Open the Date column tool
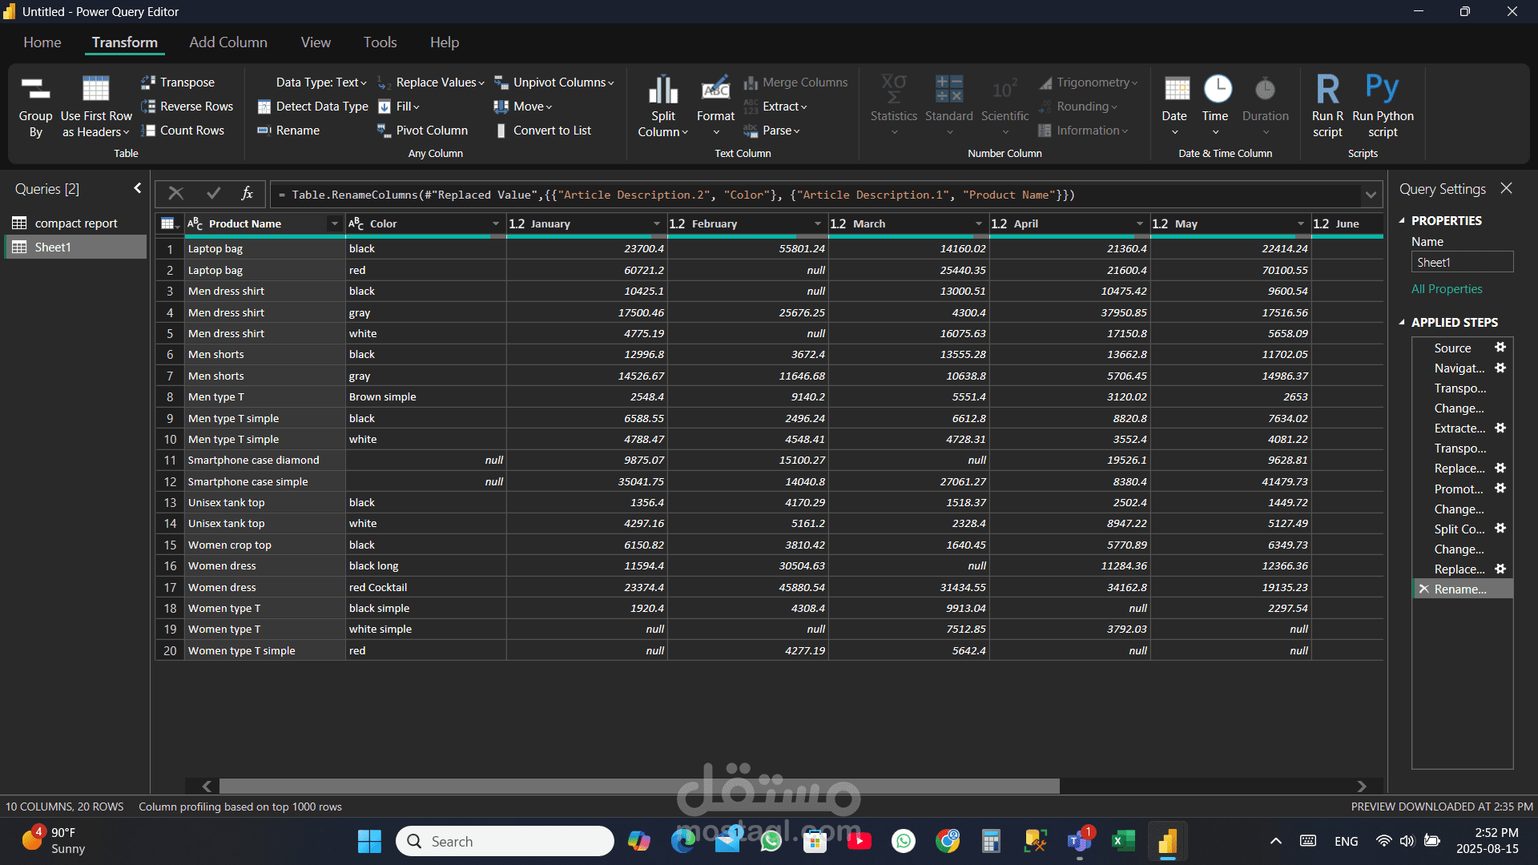1538x865 pixels. click(1175, 100)
